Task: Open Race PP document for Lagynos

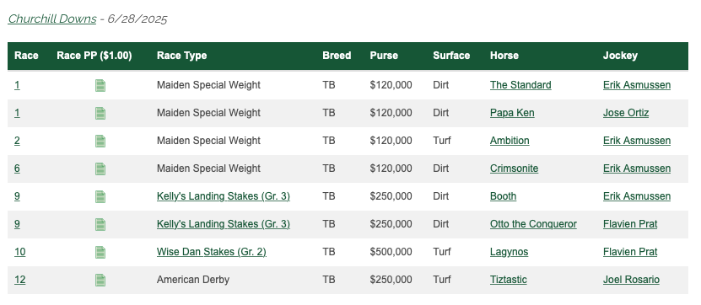Action: 100,252
